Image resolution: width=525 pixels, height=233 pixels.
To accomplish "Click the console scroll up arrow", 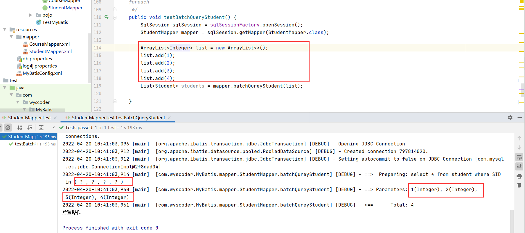I will tap(519, 138).
